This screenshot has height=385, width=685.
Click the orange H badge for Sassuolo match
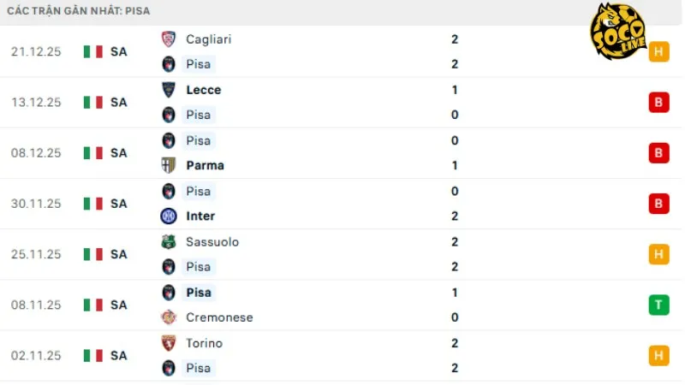coord(658,254)
